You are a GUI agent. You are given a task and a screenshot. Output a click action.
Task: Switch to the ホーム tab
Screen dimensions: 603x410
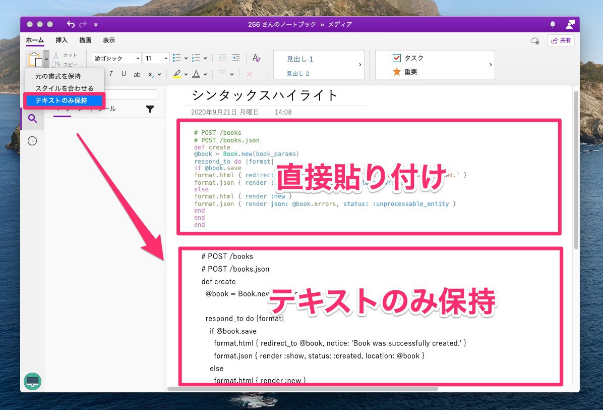[x=35, y=40]
